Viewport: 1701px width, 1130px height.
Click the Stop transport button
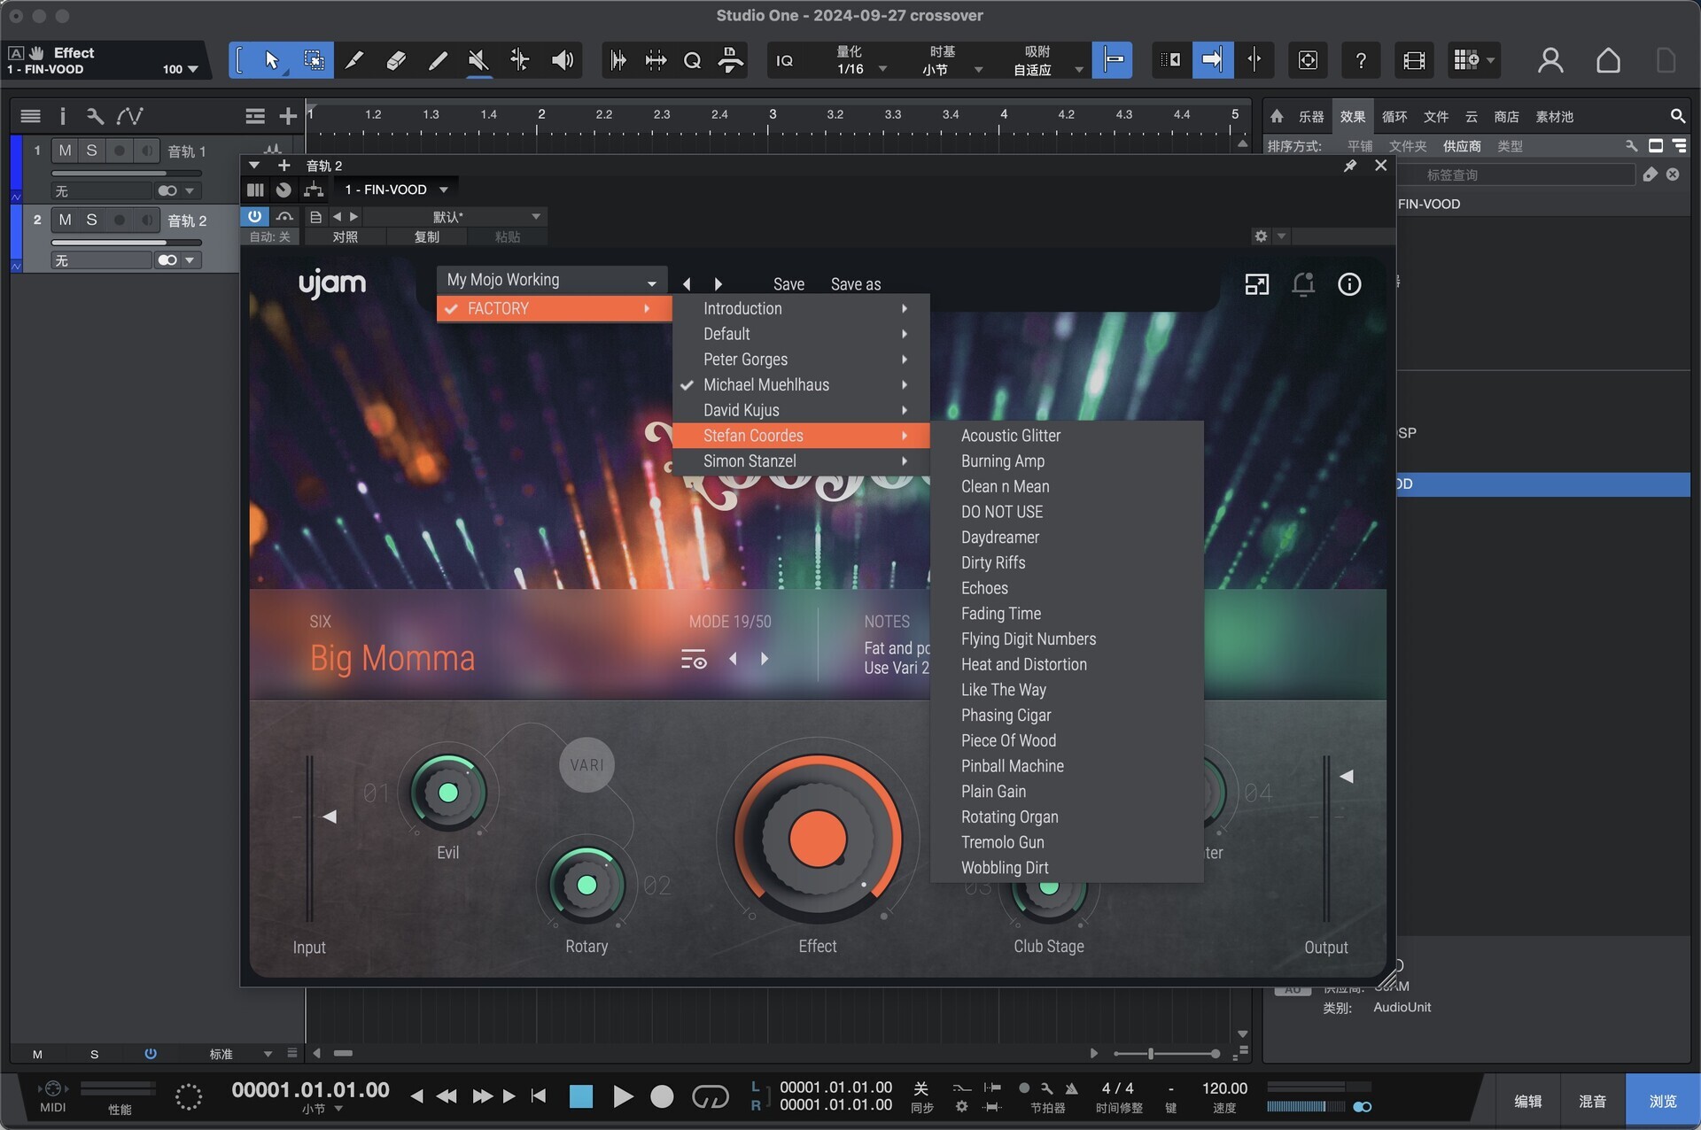click(580, 1096)
